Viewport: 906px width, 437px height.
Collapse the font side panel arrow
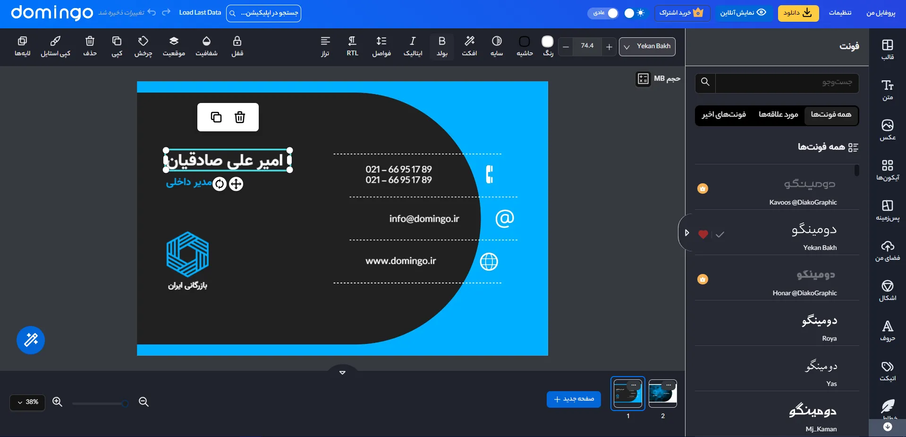coord(686,233)
